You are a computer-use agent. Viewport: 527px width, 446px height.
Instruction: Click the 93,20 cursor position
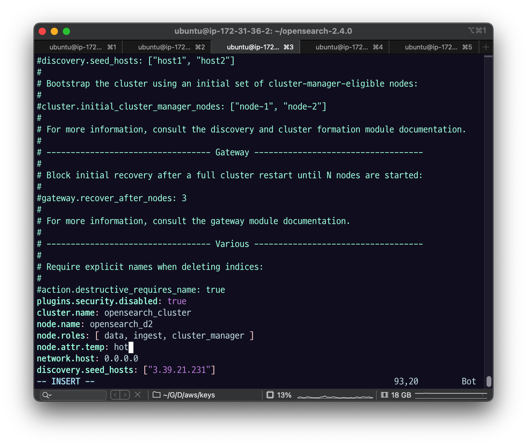[406, 382]
